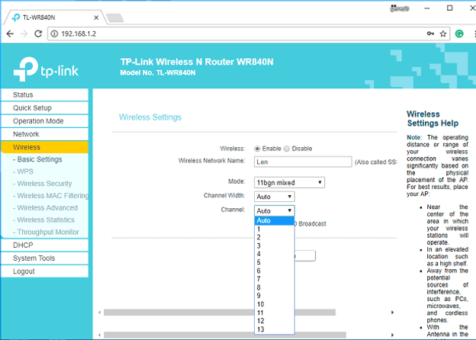Viewport: 476px width, 340px height.
Task: Click the upper scrollbar right arrow
Action: (x=393, y=313)
